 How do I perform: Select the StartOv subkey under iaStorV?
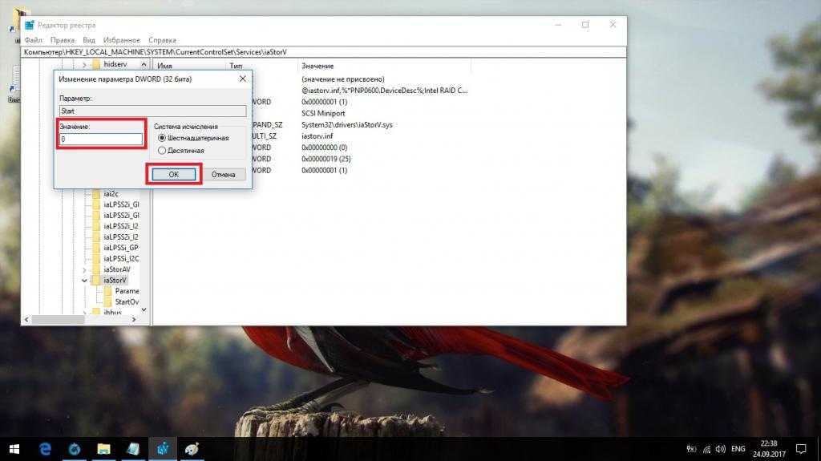[127, 301]
